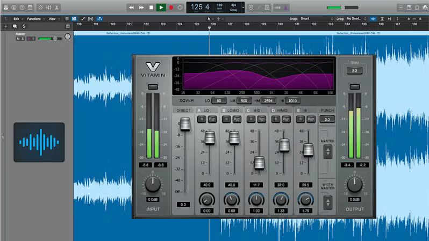Toggle the purple metronome icon
The width and height of the screenshot is (429, 241).
click(285, 8)
